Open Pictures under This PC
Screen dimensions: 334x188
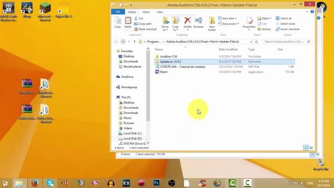point(129,123)
